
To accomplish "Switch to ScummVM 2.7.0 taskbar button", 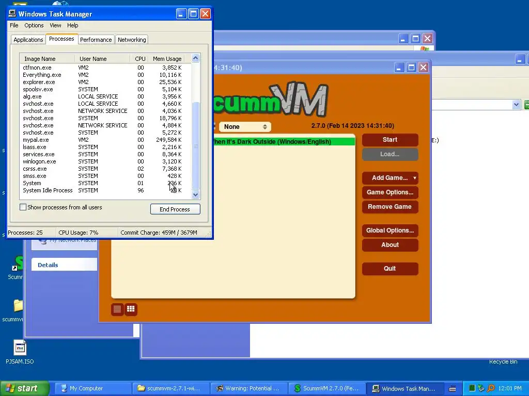I will click(326, 388).
